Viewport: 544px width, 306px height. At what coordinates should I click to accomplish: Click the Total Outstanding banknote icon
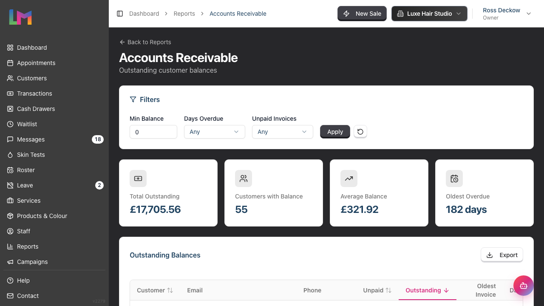pyautogui.click(x=138, y=178)
